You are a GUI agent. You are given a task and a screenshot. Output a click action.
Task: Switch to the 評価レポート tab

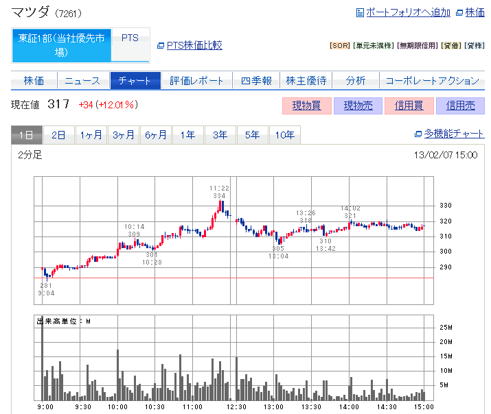coord(196,80)
